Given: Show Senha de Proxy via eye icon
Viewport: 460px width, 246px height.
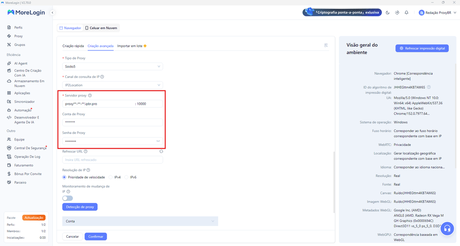Looking at the screenshot, I should [158, 141].
